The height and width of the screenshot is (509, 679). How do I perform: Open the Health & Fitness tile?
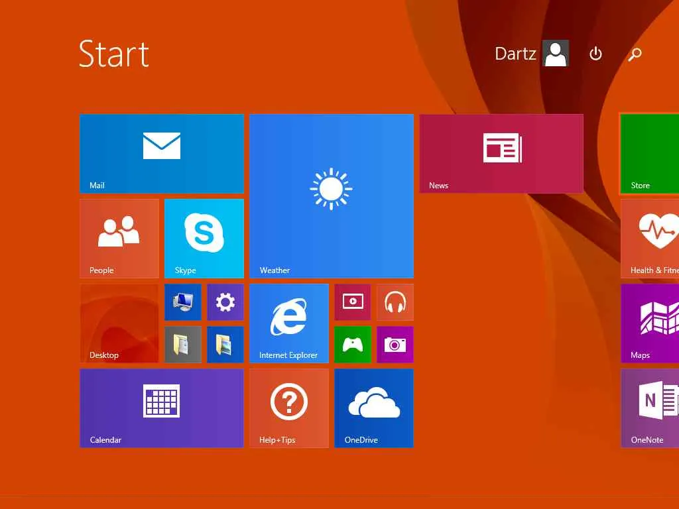point(650,239)
